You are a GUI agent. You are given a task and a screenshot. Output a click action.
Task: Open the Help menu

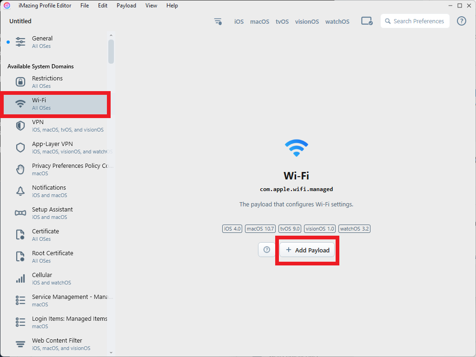coord(172,6)
